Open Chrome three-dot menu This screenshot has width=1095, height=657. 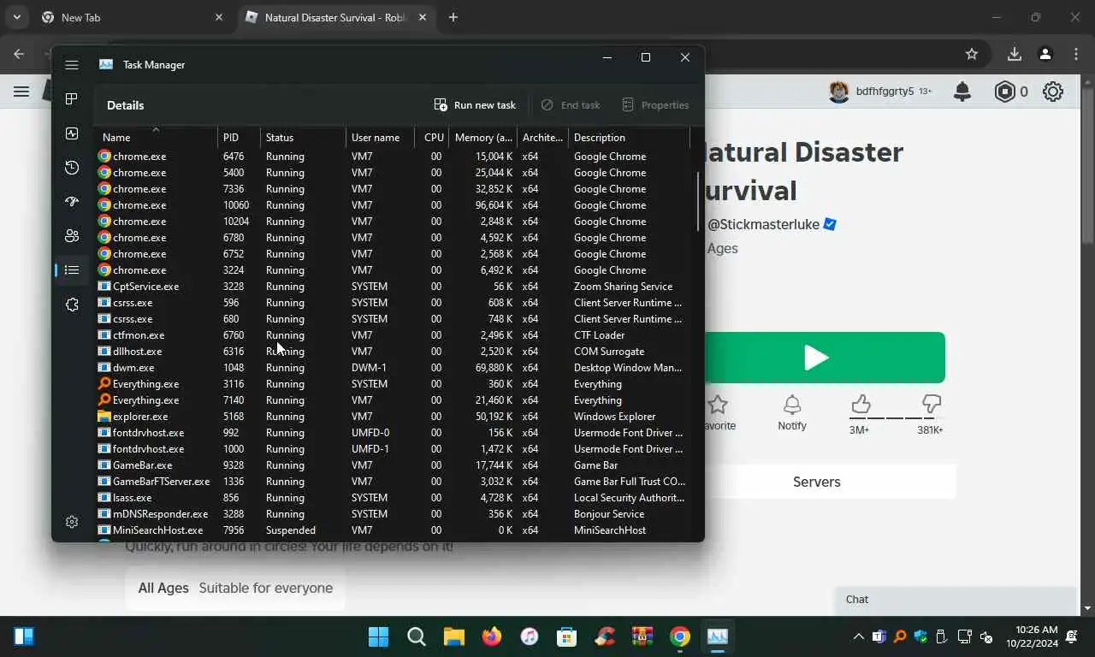pos(1076,54)
